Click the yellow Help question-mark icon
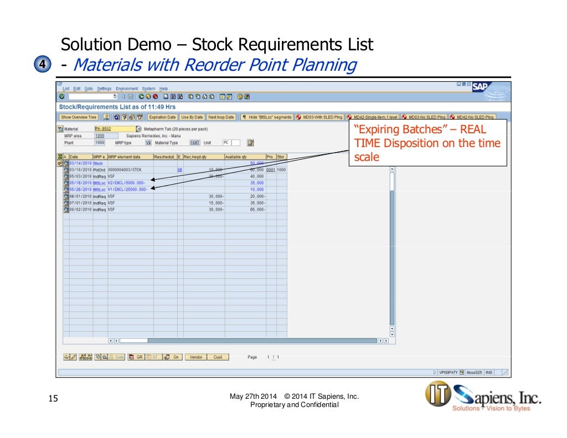Screen dimensions: 567x438 click(240, 96)
